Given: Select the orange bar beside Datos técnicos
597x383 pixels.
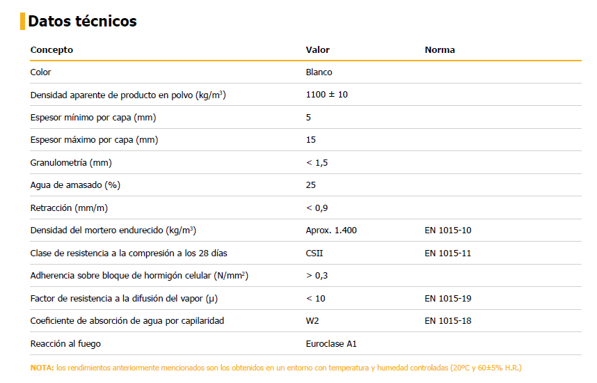Looking at the screenshot, I should pos(22,22).
